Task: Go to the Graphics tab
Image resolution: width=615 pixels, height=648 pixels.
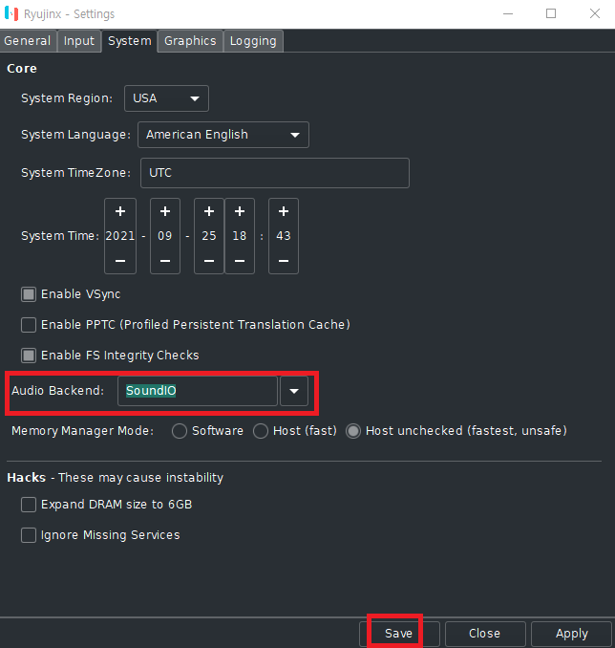Action: [190, 41]
